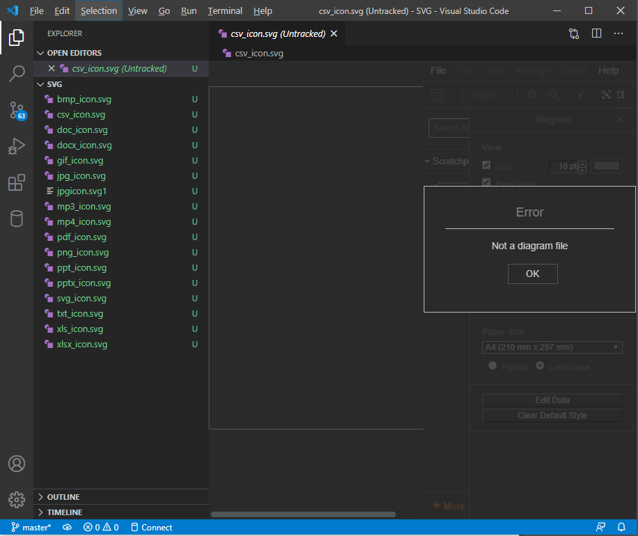Click the master branch indicator in status bar
The height and width of the screenshot is (536, 638).
[x=31, y=528]
